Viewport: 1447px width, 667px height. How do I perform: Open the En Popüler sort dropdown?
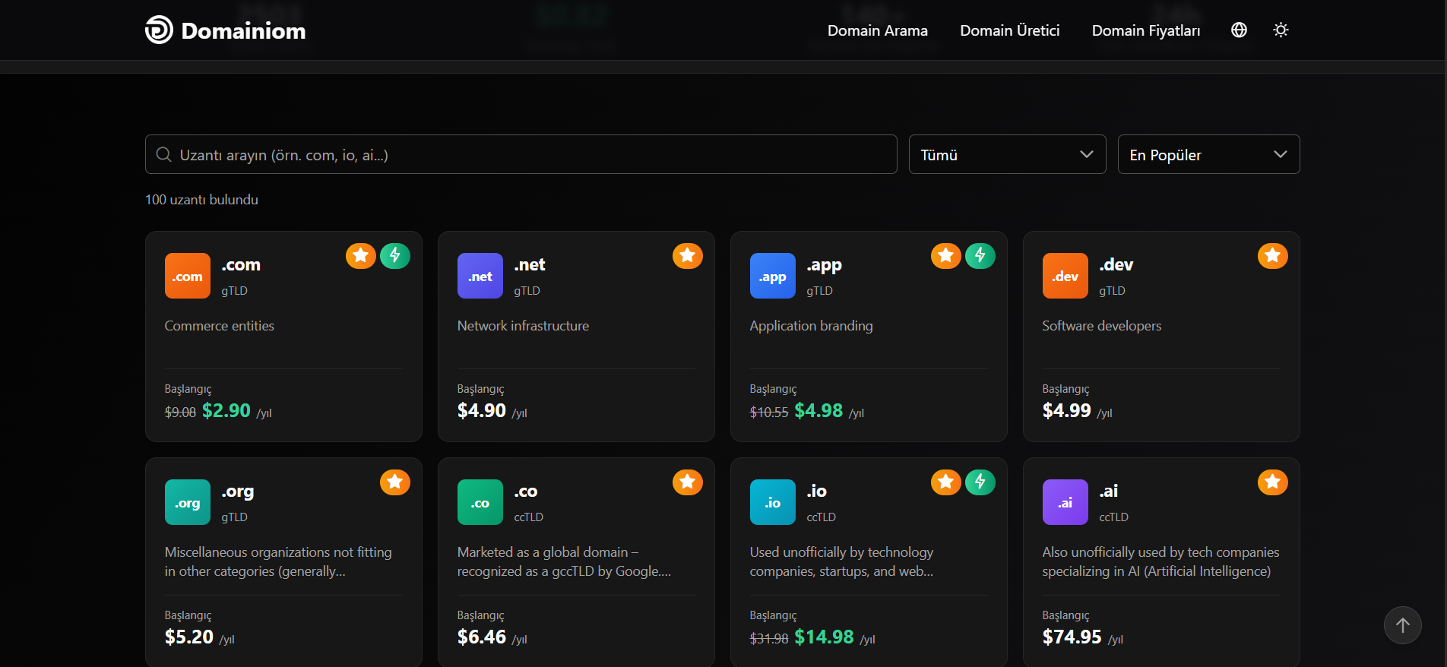pyautogui.click(x=1209, y=154)
